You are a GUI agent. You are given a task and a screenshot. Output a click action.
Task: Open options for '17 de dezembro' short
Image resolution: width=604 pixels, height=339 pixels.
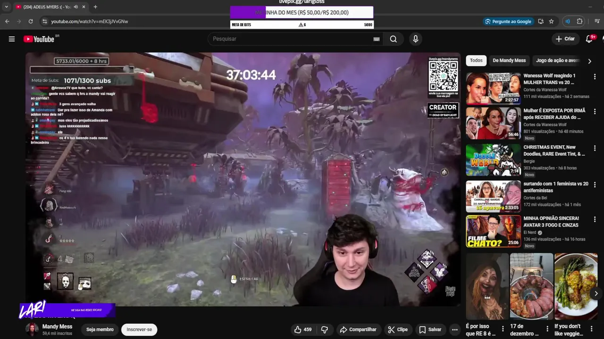tap(547, 329)
